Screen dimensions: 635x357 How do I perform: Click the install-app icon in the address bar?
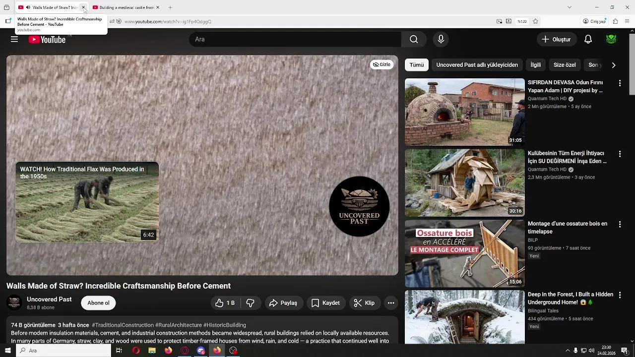coord(508,21)
